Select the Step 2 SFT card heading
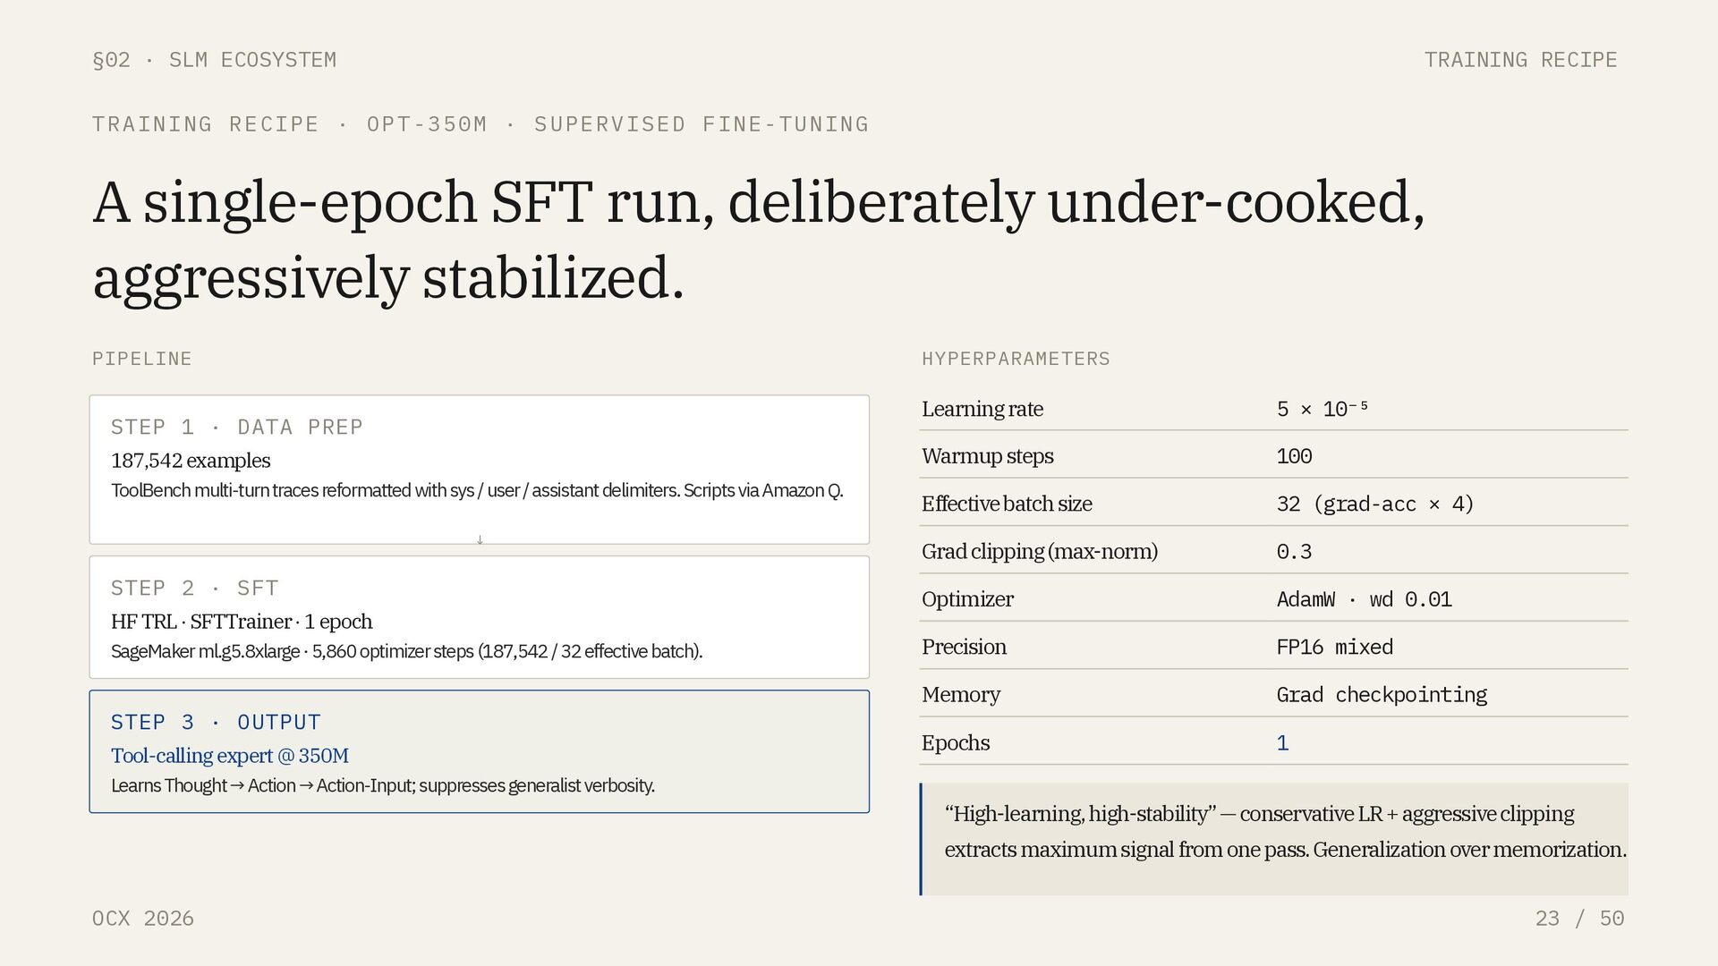The image size is (1718, 966). tap(194, 589)
